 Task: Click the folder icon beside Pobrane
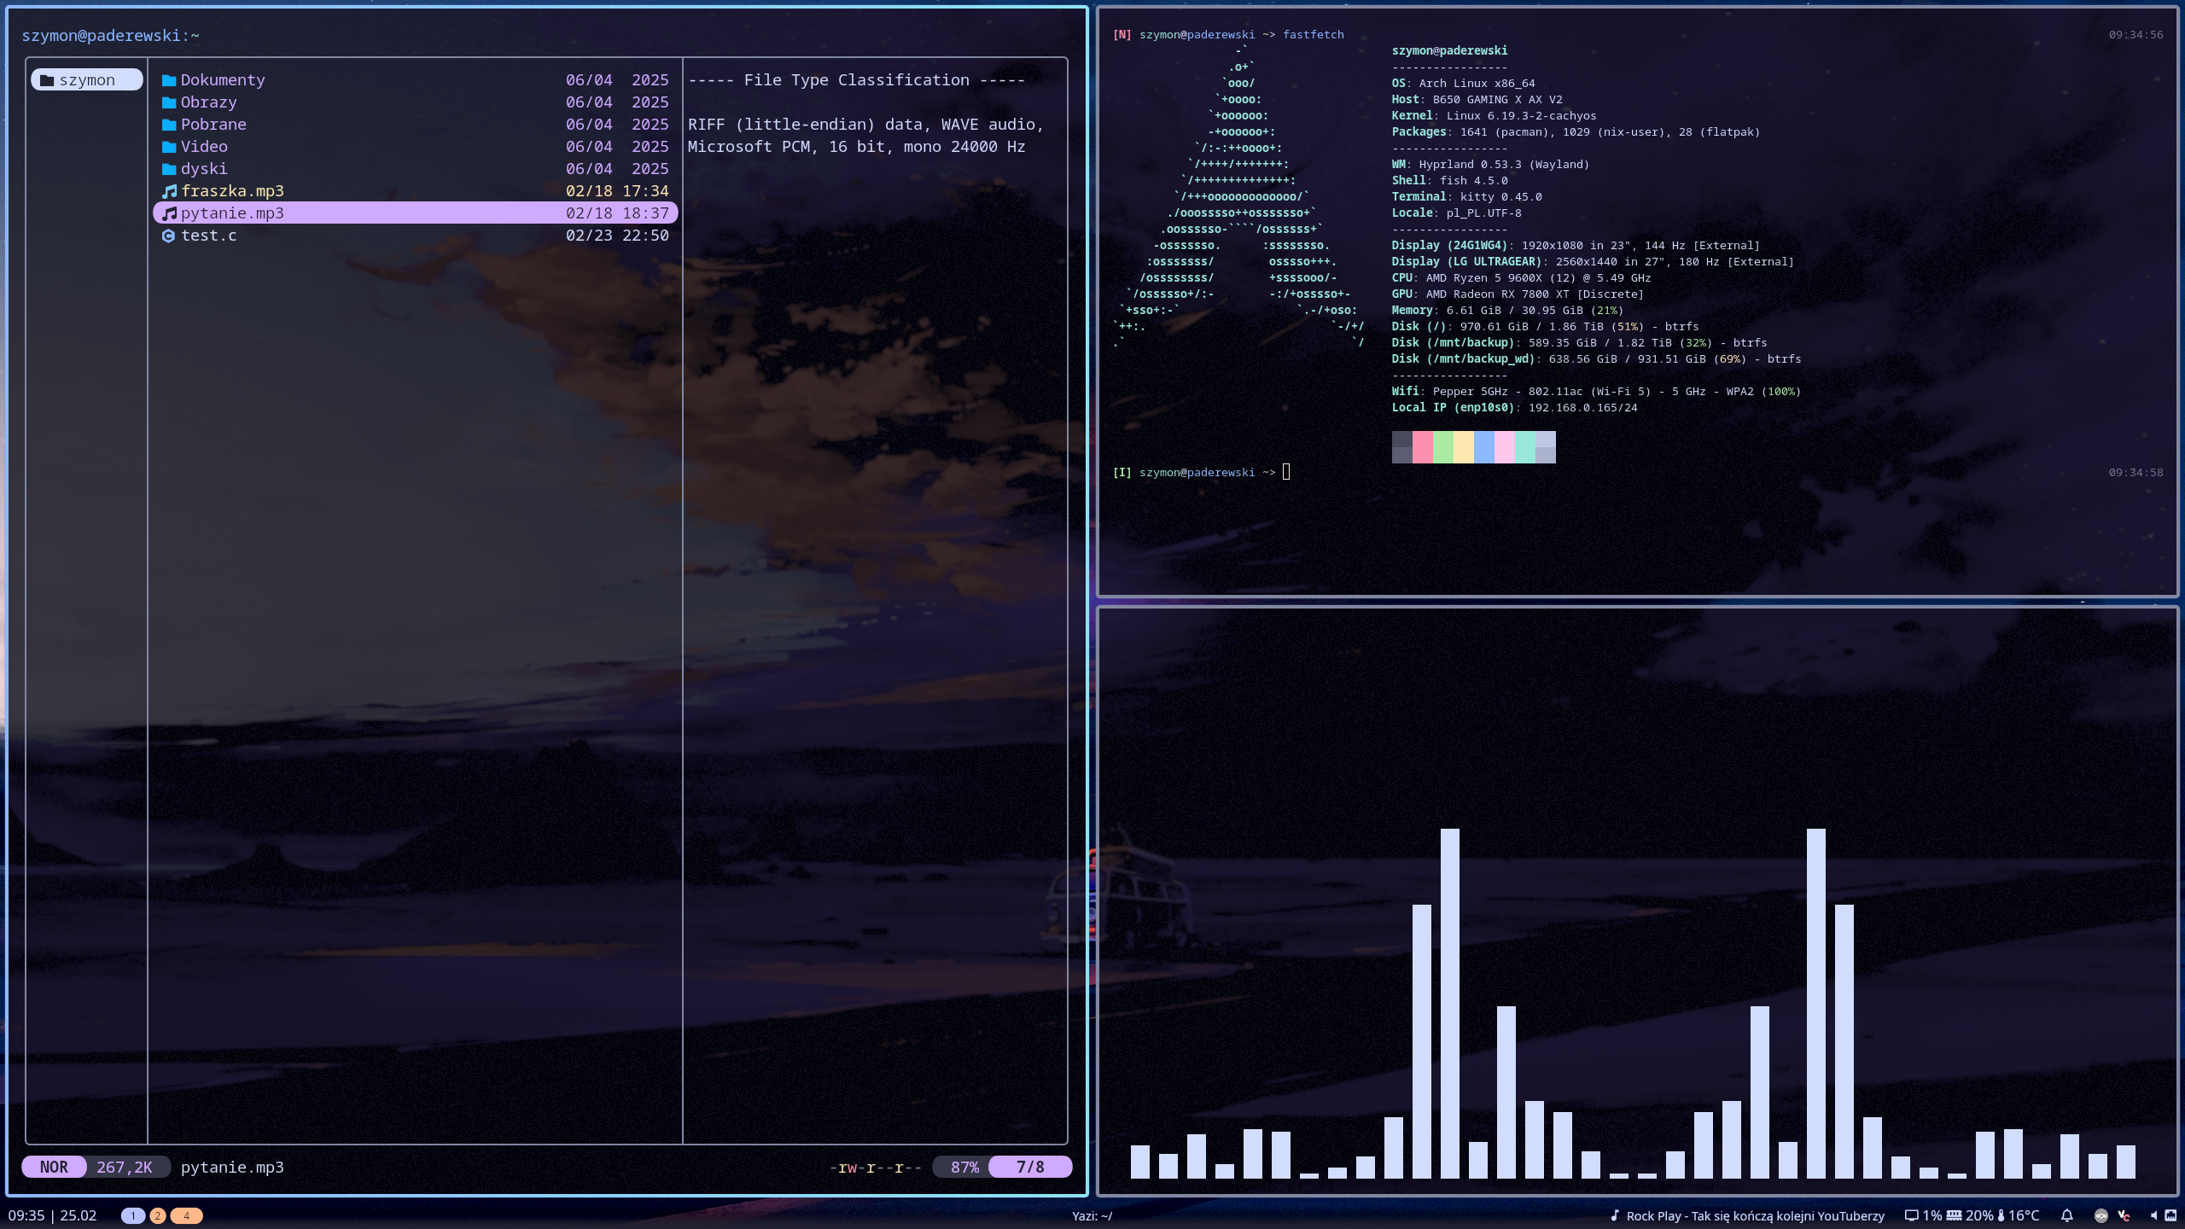pyautogui.click(x=169, y=125)
